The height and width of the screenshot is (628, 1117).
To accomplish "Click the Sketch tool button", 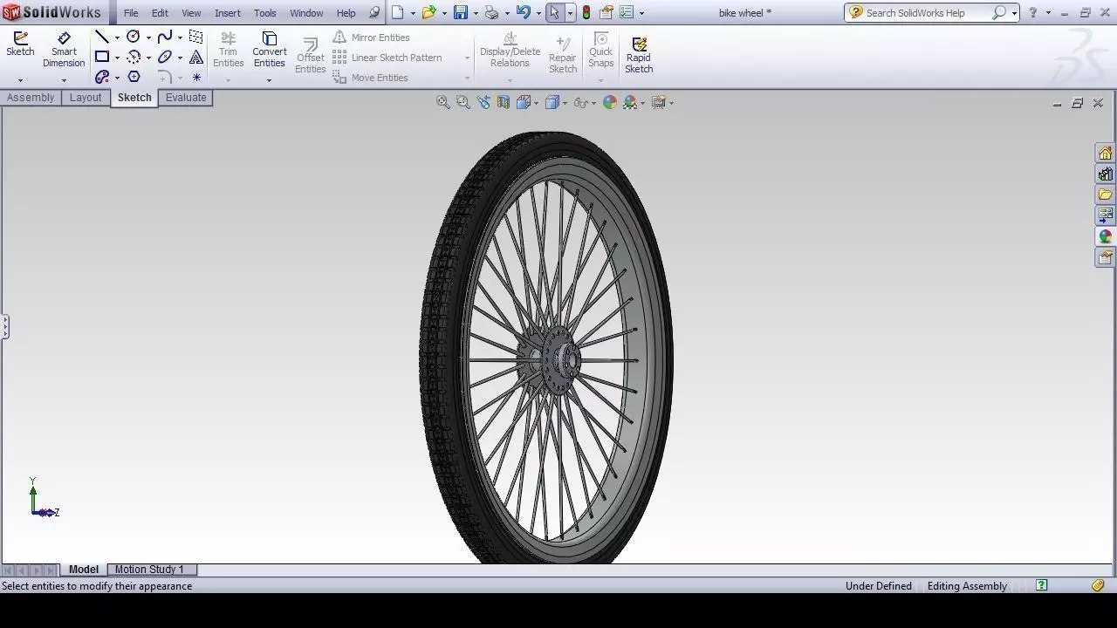I will 20,45.
